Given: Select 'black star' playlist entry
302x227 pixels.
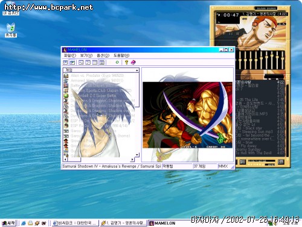Looking at the screenshot, I should pos(260,128).
